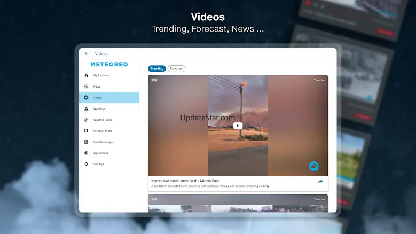Share the sandstorms video with the arrow icon
The width and height of the screenshot is (416, 234).
pos(320,182)
